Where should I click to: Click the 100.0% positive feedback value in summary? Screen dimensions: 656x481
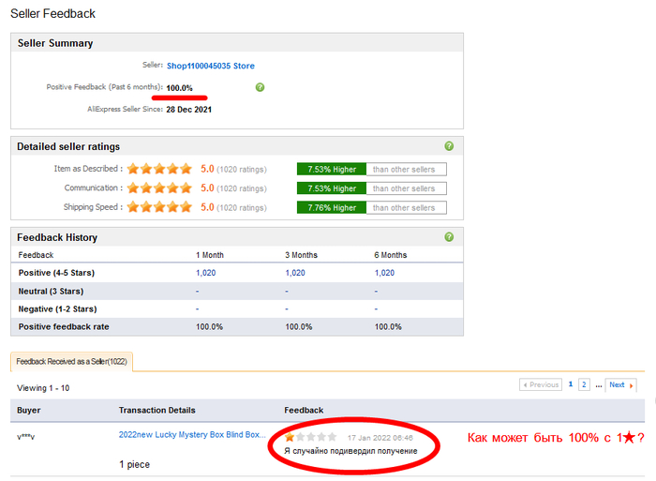click(180, 88)
